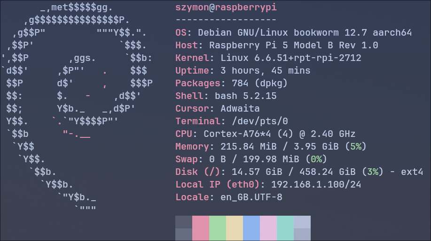
Task: Click the OS label
Action: 181,33
